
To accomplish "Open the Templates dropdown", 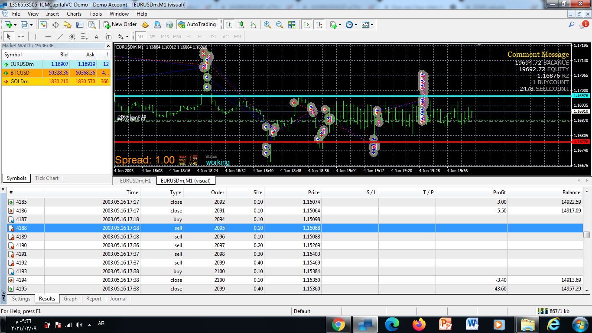I will 368,25.
